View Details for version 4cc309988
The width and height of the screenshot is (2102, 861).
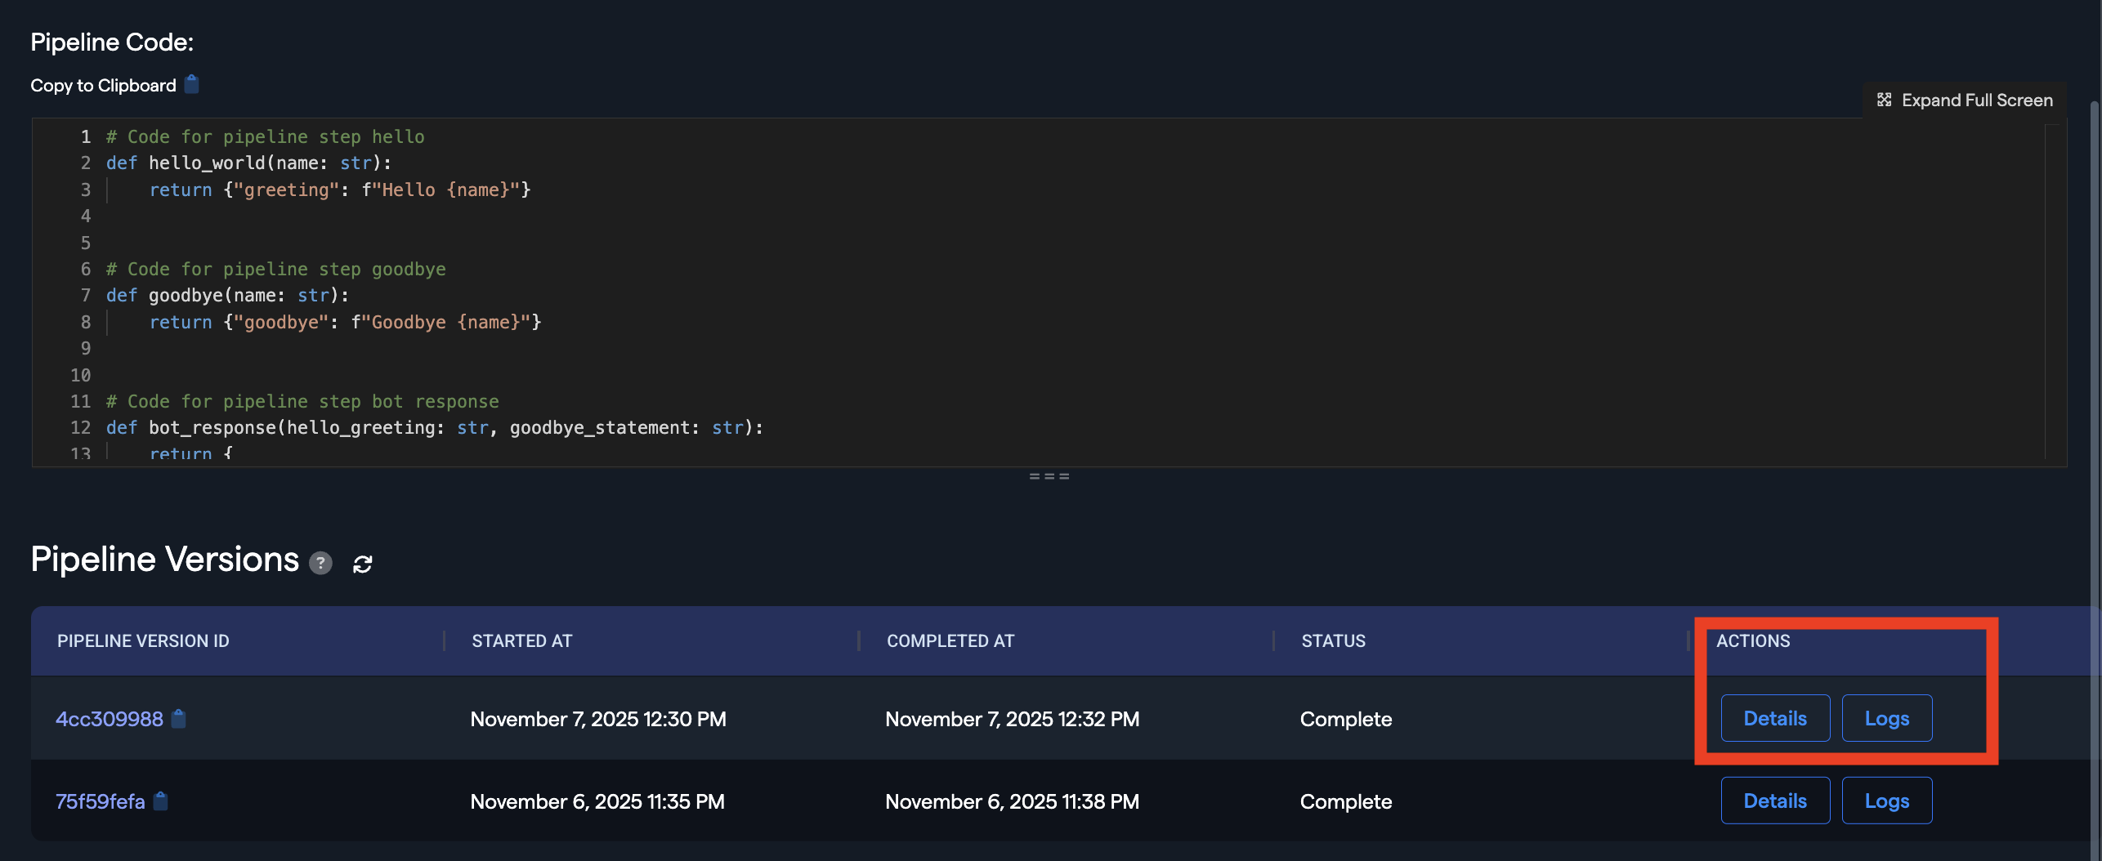click(1775, 718)
